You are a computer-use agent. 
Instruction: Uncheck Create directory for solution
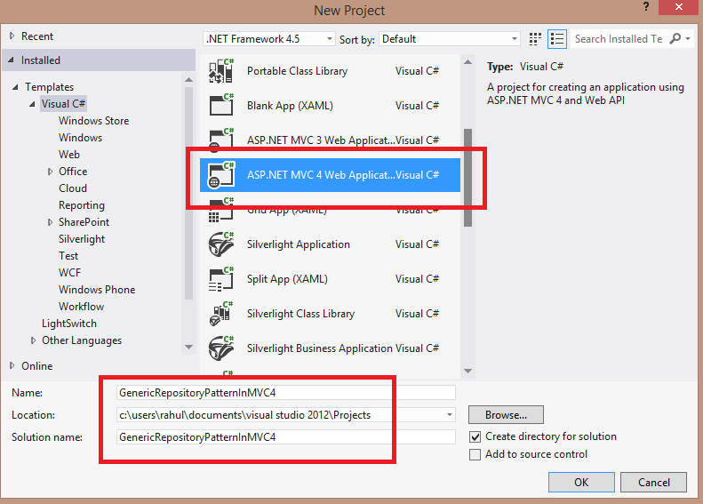point(475,436)
